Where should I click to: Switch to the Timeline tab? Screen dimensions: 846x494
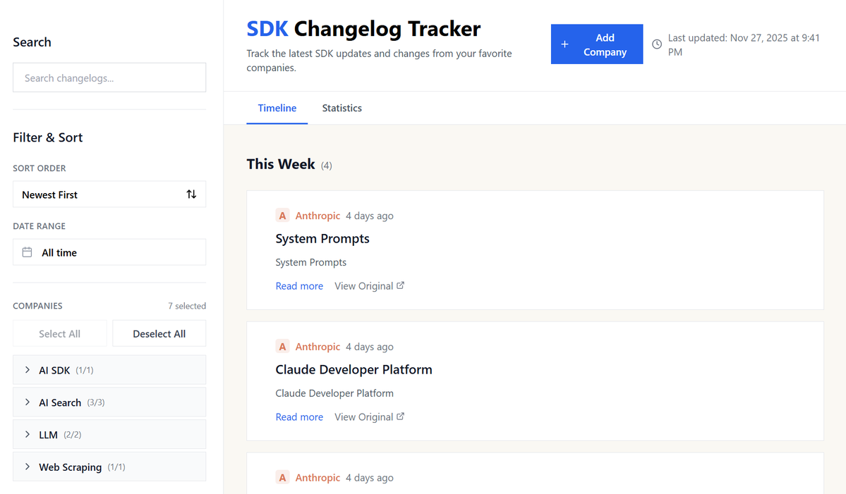point(277,108)
